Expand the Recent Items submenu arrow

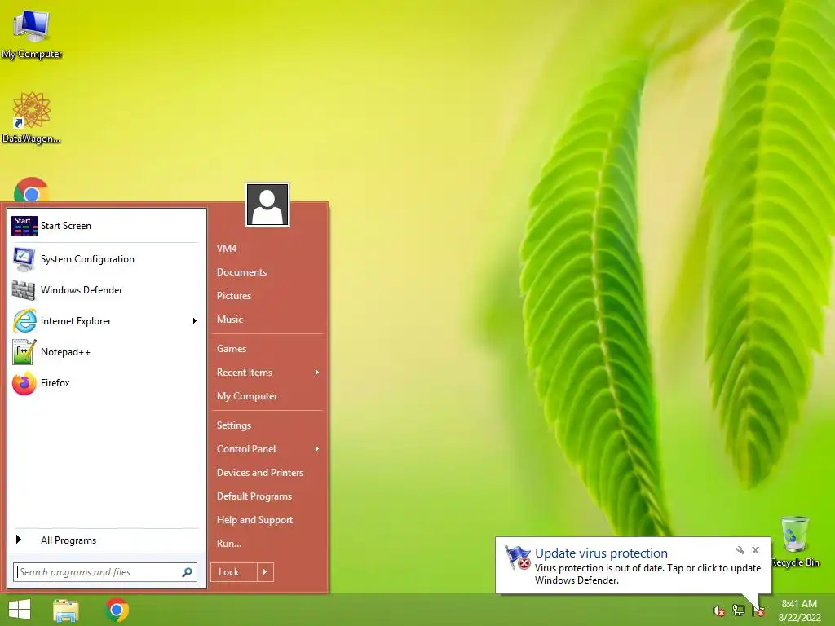coord(317,372)
